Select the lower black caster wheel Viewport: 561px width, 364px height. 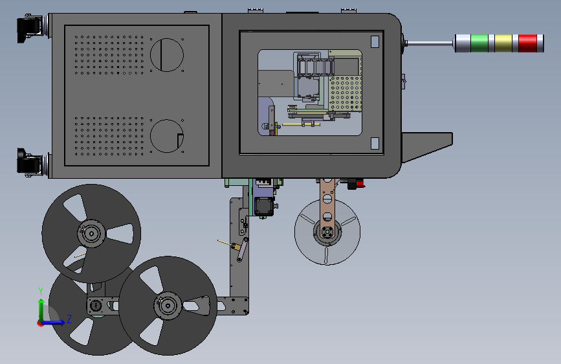28,162
